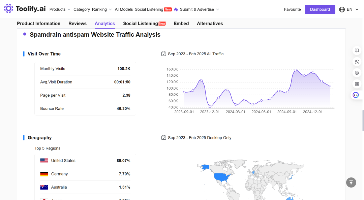Click calendar icon next to All Traffic
This screenshot has height=200, width=364.
coord(164,54)
